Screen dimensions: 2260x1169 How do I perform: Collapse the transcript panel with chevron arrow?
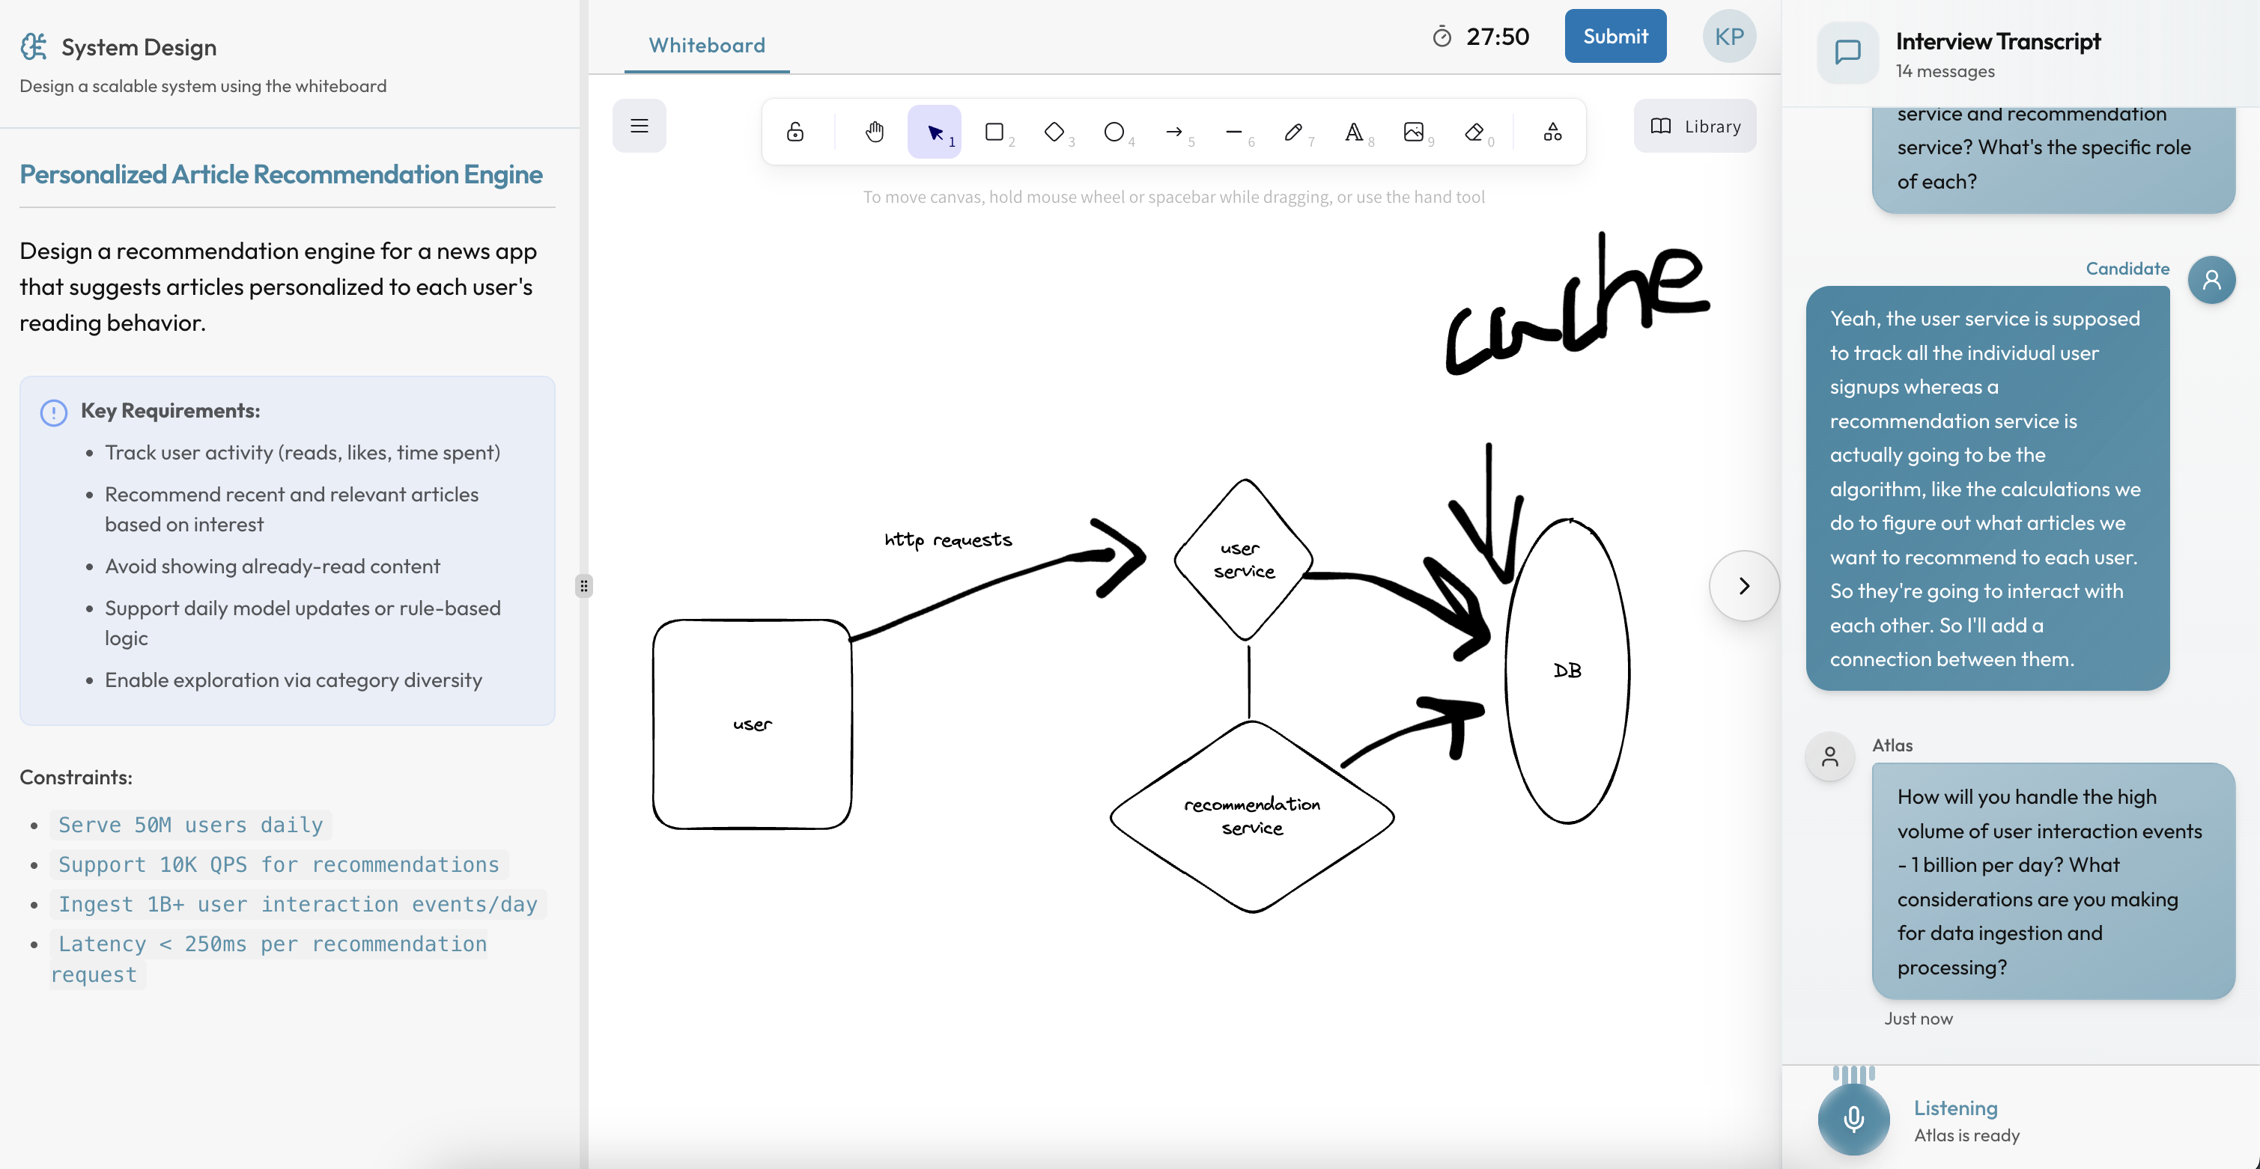pos(1743,586)
